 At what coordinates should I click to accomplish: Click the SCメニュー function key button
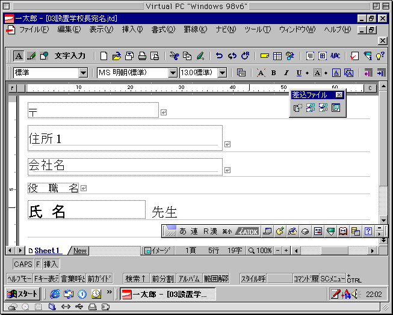[333, 278]
